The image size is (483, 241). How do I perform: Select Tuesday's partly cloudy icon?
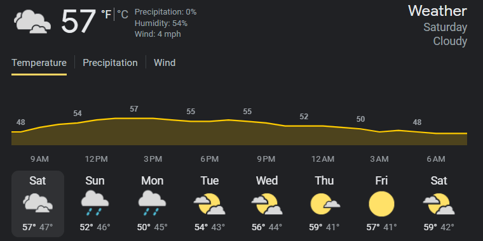pos(210,204)
